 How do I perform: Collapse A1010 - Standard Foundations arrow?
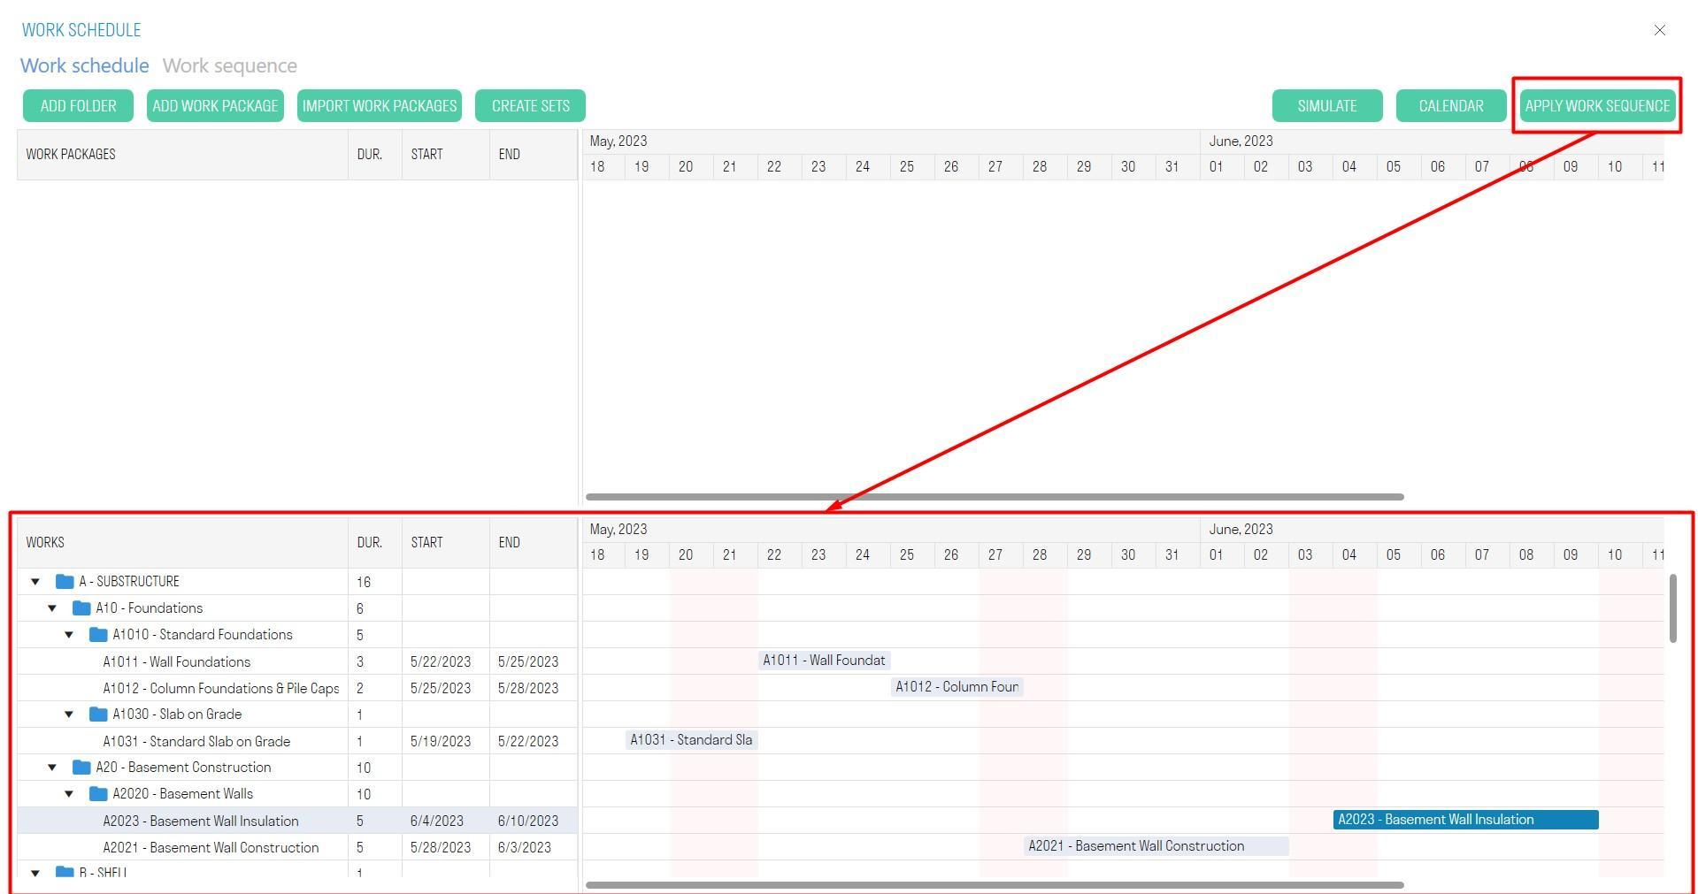click(x=69, y=635)
